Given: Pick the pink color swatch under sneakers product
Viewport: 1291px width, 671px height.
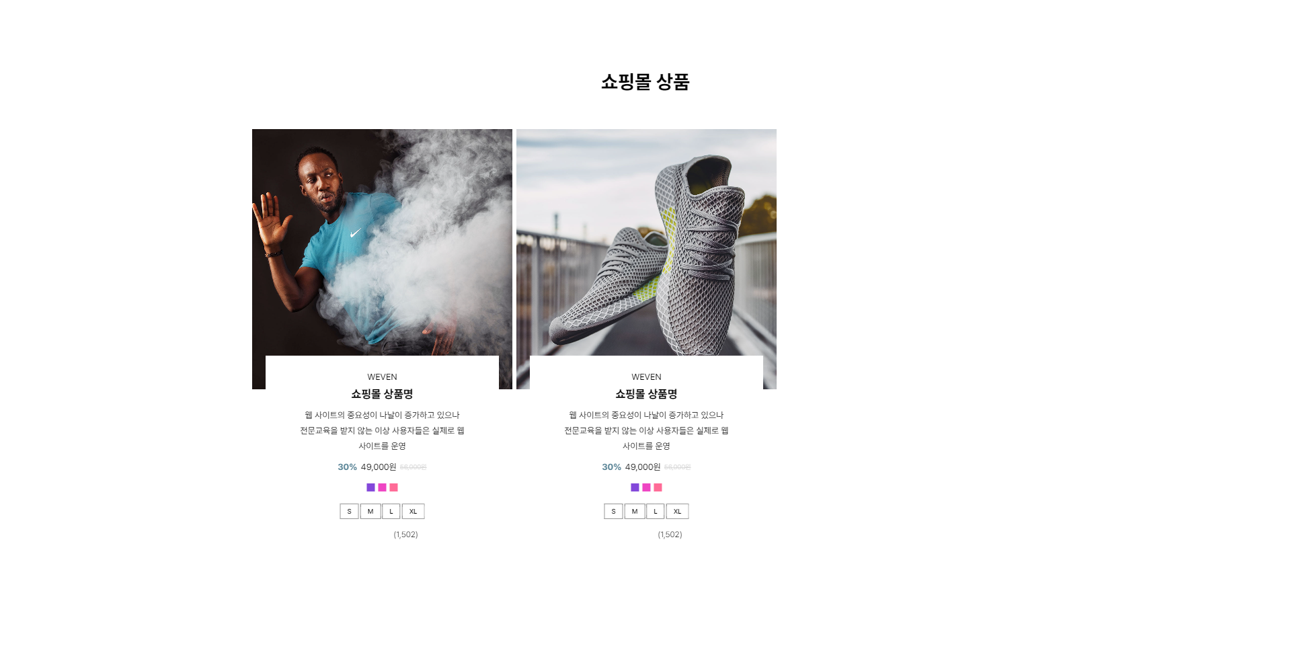Looking at the screenshot, I should point(658,487).
